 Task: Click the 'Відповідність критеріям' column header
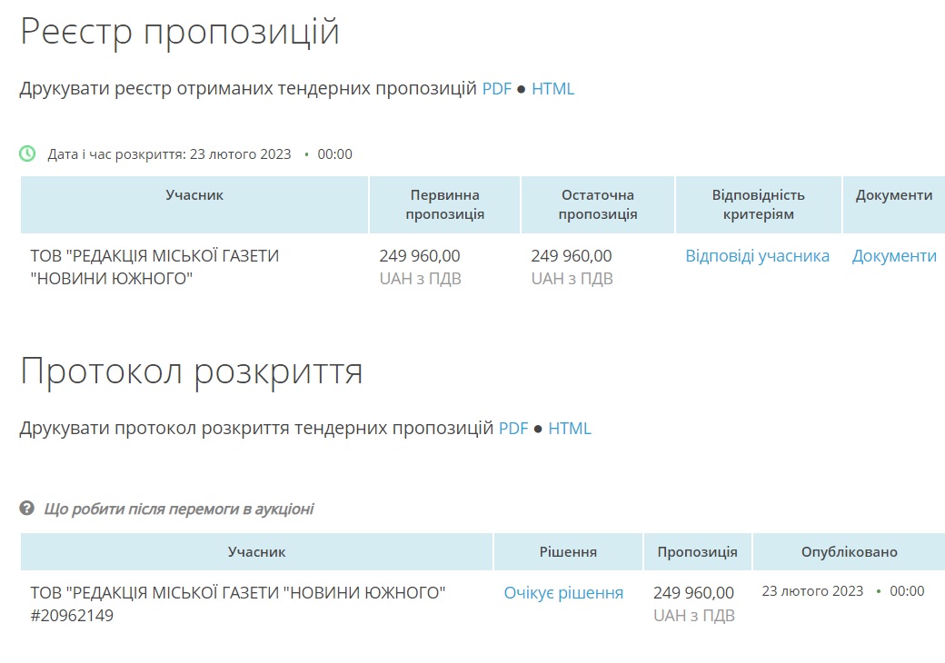coord(758,204)
